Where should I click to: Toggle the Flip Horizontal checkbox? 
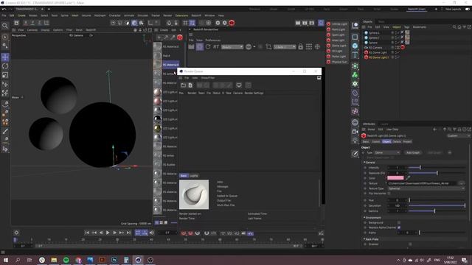[x=389, y=194]
